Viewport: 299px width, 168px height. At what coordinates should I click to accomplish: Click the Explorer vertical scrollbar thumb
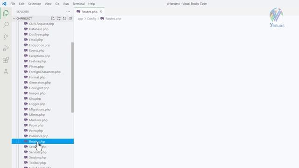(x=72, y=77)
